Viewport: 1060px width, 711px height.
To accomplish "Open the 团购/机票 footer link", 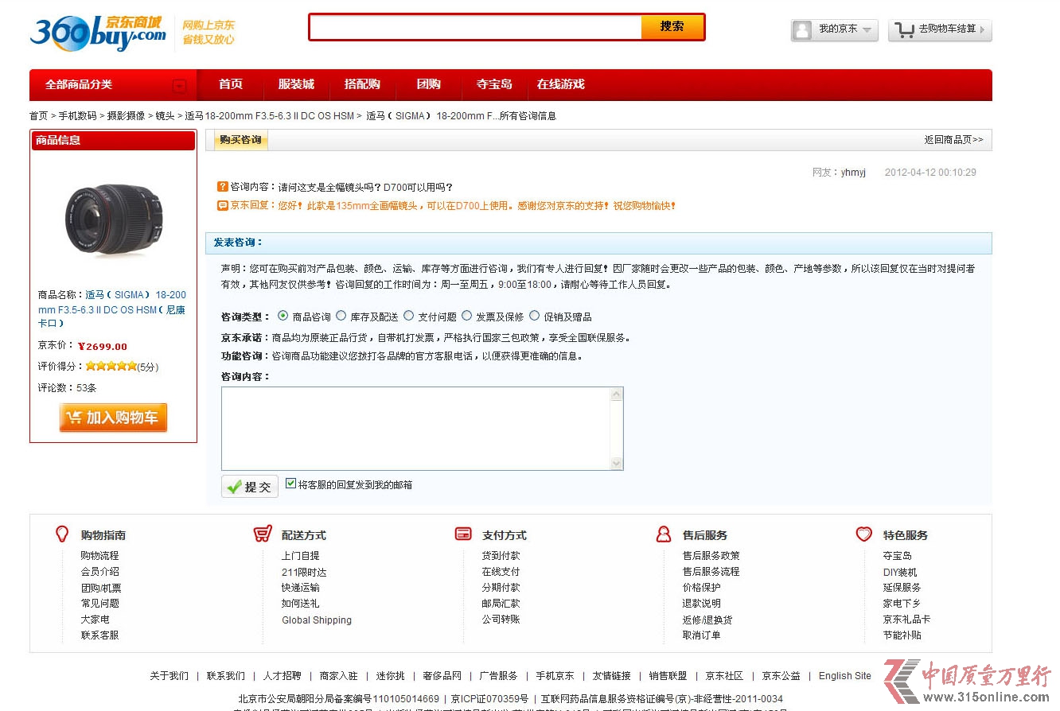I will (x=101, y=589).
